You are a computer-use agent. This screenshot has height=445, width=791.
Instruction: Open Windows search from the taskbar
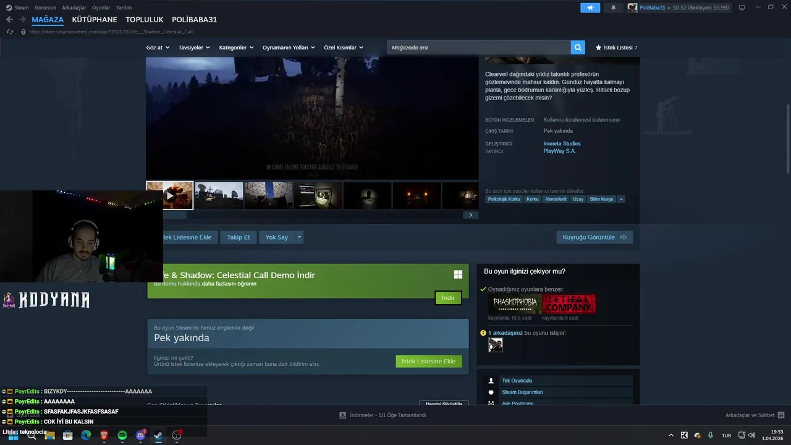click(x=32, y=435)
